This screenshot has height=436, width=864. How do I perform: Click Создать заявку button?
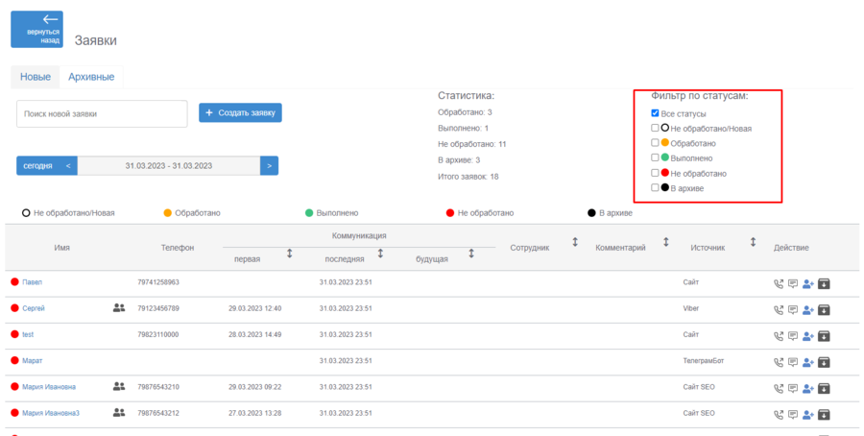point(240,113)
